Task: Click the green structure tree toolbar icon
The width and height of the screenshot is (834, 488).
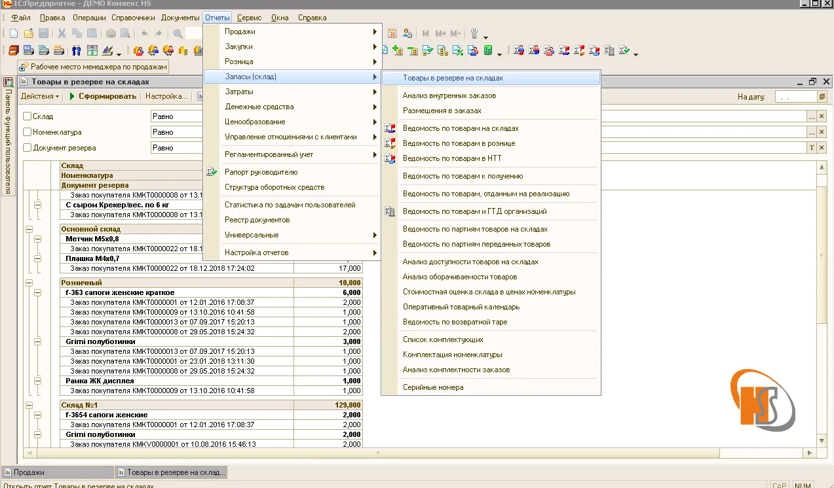Action: tap(489, 50)
